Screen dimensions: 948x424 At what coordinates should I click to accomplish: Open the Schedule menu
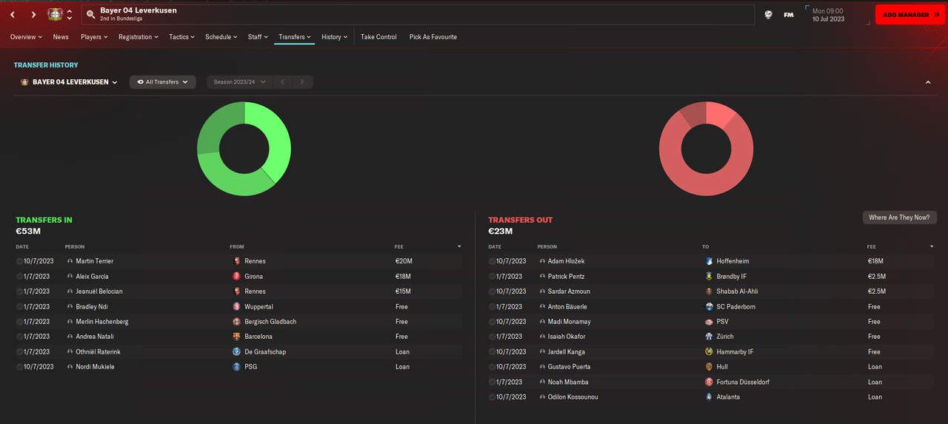[x=221, y=37]
